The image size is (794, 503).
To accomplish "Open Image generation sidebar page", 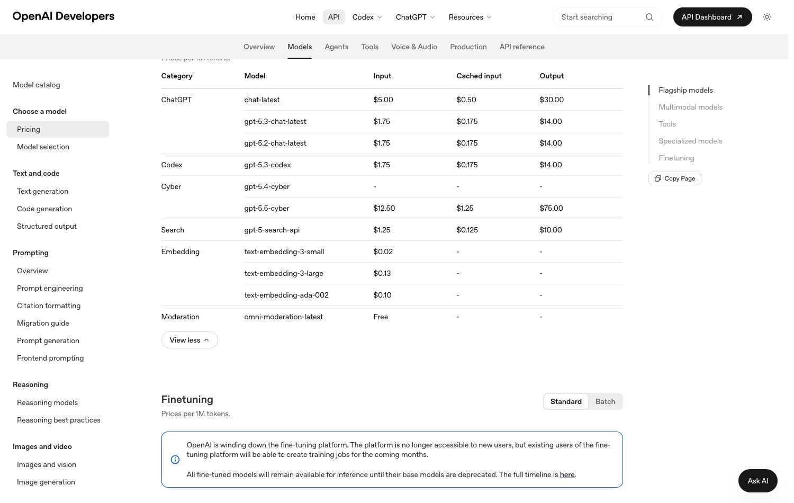I will pos(46,482).
